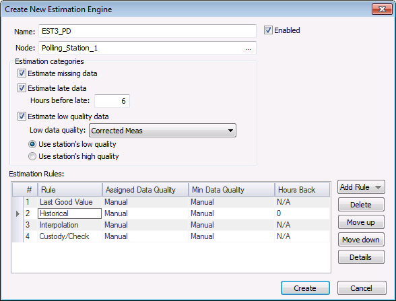Click Assigned Data Quality Manual for Interpolation
The image size is (396, 301).
click(145, 225)
